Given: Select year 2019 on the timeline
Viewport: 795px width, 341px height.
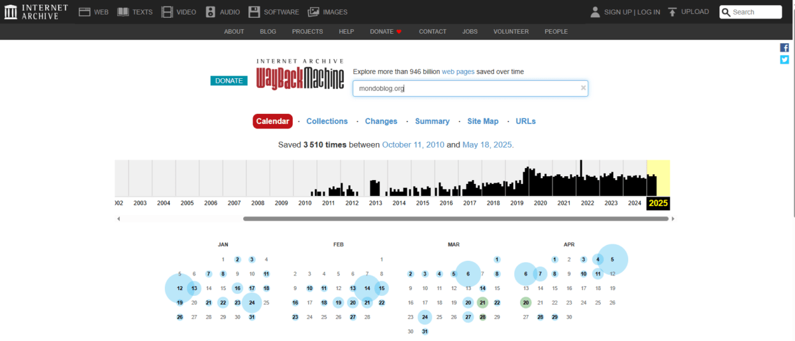Looking at the screenshot, I should pyautogui.click(x=517, y=203).
